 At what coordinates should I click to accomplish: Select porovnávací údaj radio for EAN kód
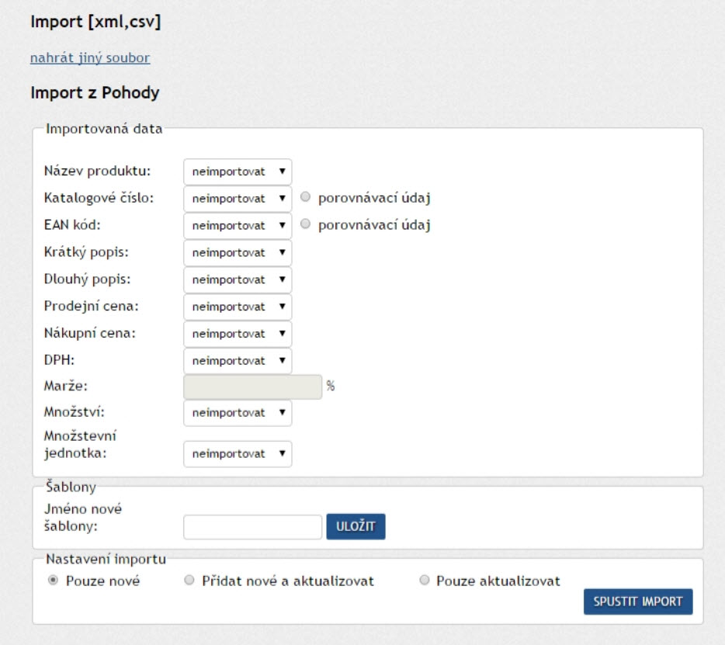[x=305, y=225]
